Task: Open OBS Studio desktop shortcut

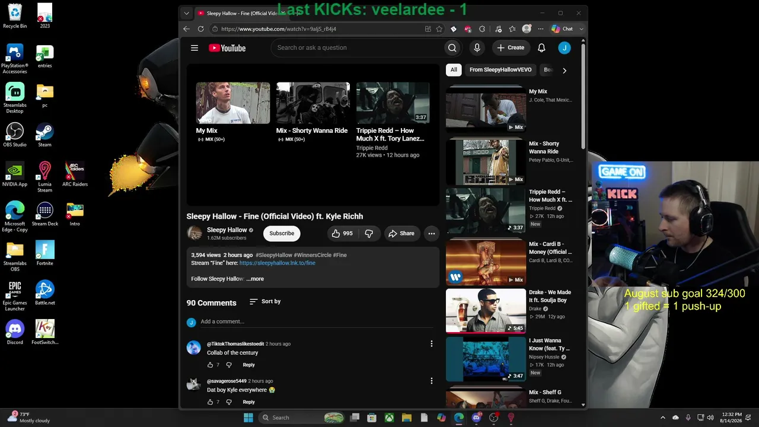Action: pyautogui.click(x=15, y=135)
